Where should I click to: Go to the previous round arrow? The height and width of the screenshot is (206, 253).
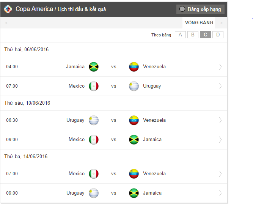pyautogui.click(x=6, y=23)
